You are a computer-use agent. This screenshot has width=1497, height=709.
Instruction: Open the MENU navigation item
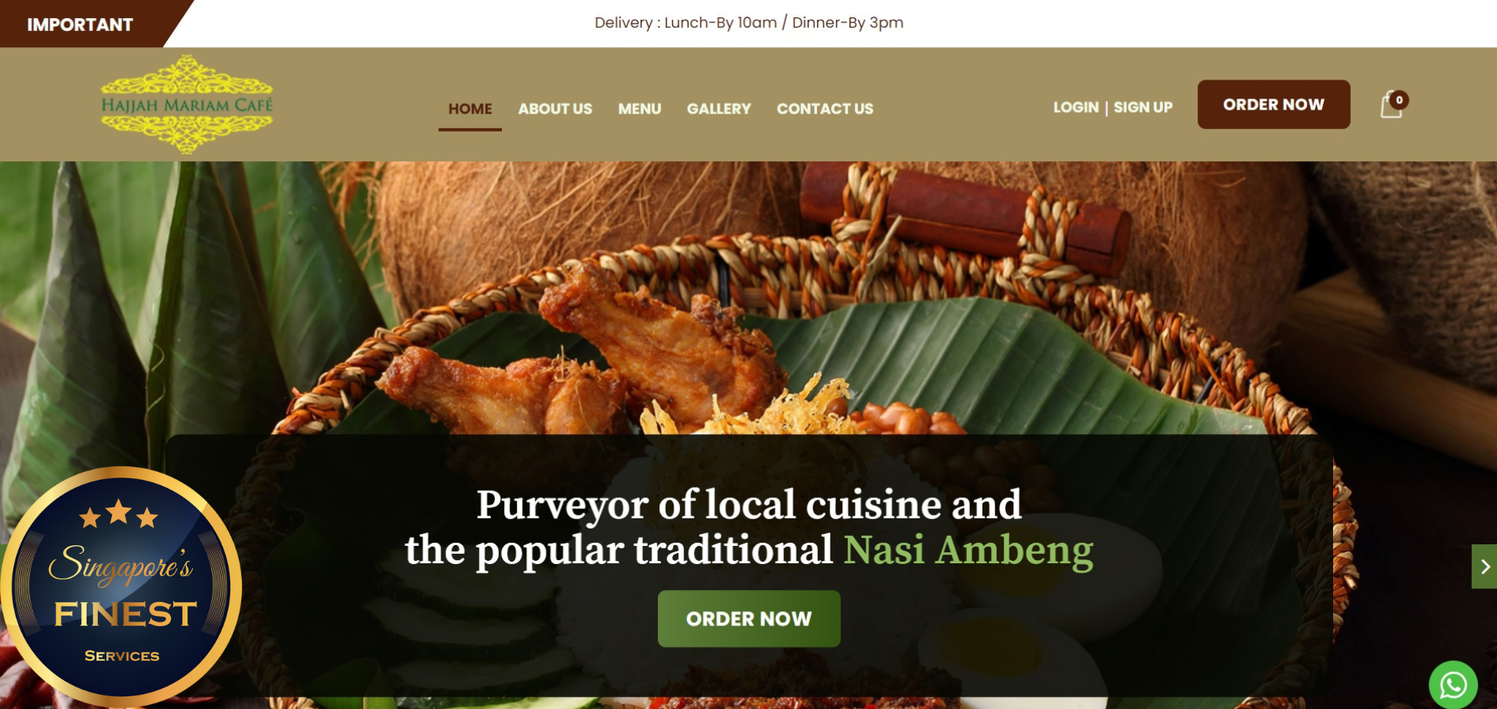(x=640, y=109)
